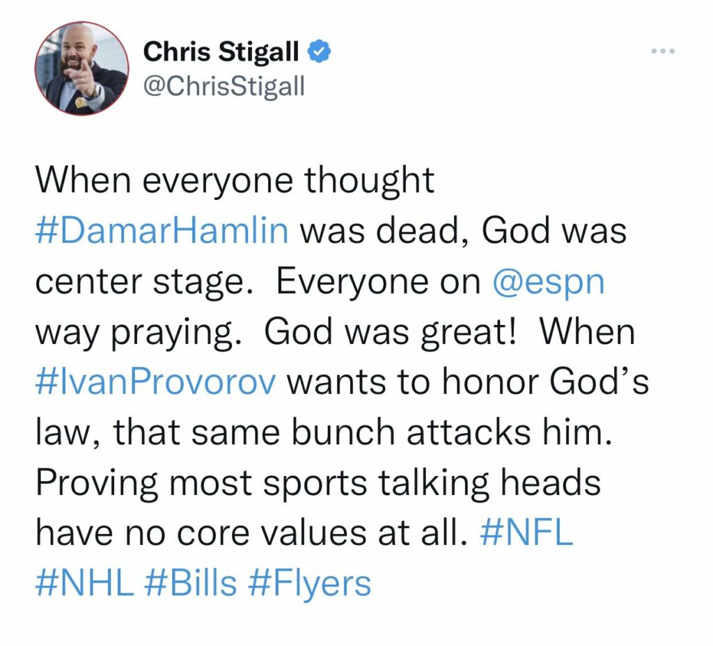The width and height of the screenshot is (713, 646).
Task: Click the text "When everyone thought"
Action: click(234, 182)
